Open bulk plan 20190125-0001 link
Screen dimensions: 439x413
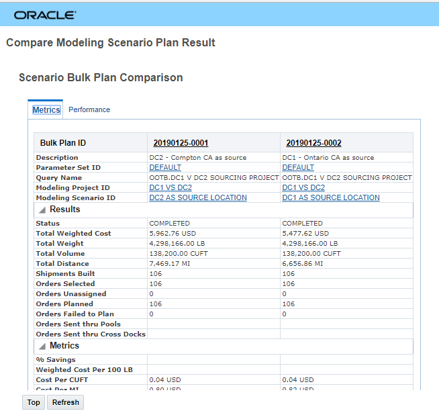pos(181,143)
